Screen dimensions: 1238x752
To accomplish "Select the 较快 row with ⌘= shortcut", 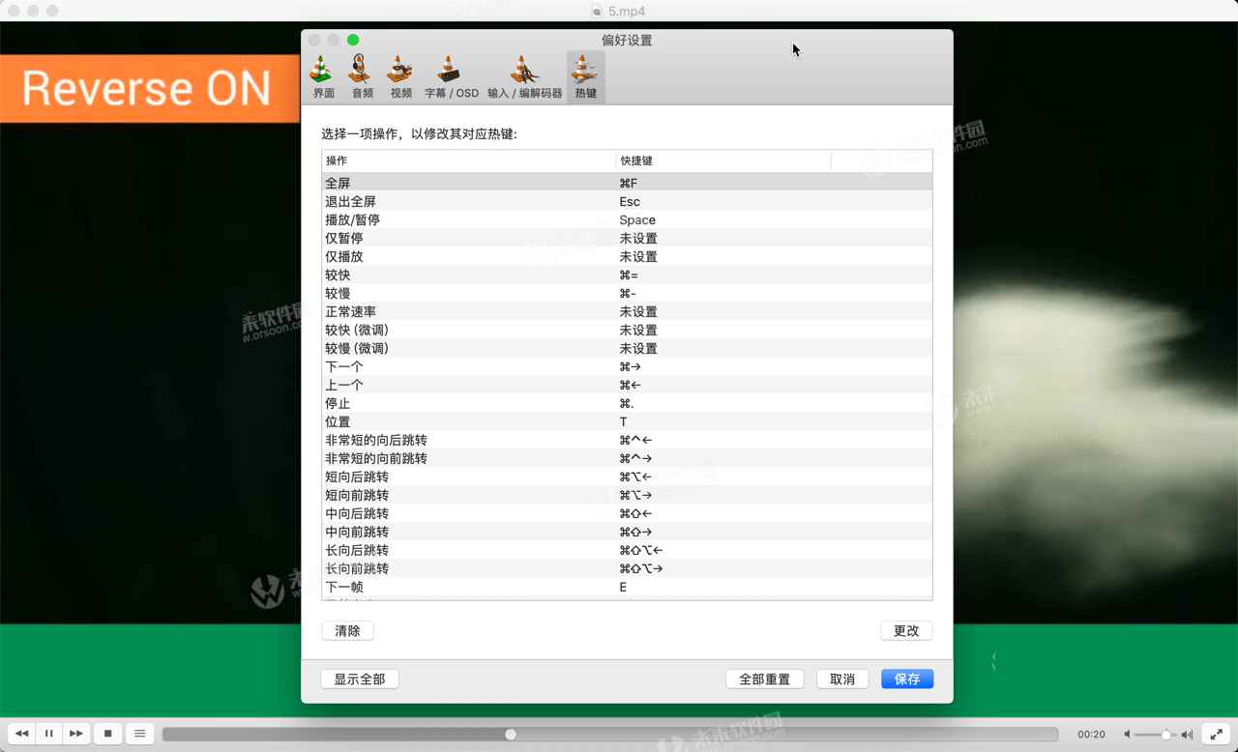I will pyautogui.click(x=627, y=275).
